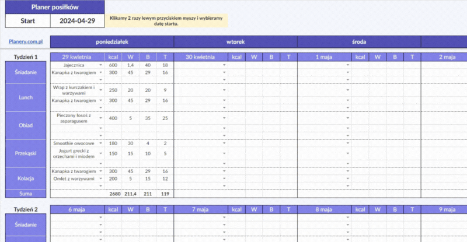Image resolution: width=467 pixels, height=242 pixels.
Task: Select the Jajecznica kcal value 600
Action: [113, 65]
